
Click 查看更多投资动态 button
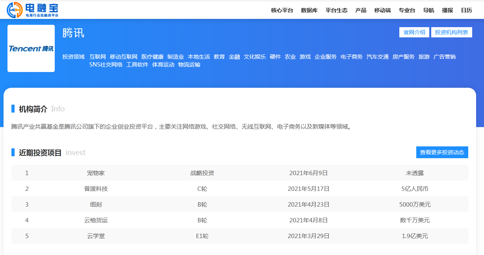click(442, 152)
